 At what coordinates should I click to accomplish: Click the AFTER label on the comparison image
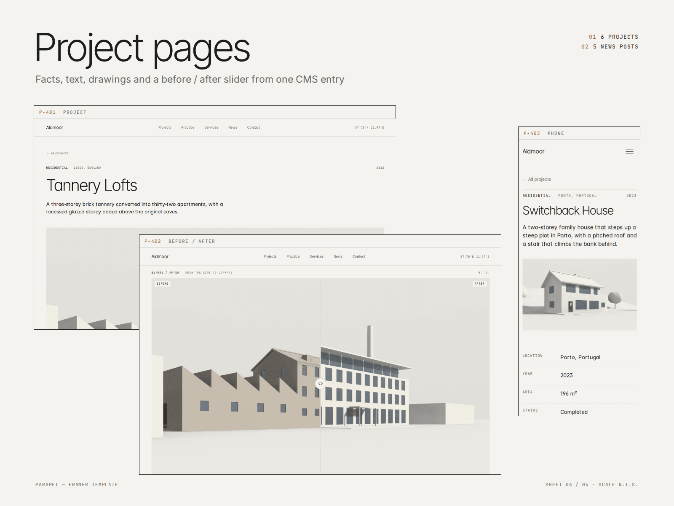pos(479,284)
